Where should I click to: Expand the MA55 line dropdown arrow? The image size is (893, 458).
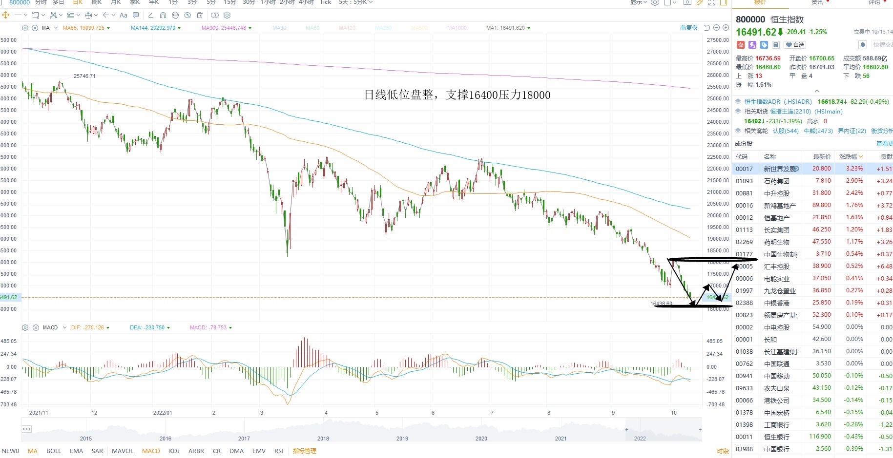[108, 28]
